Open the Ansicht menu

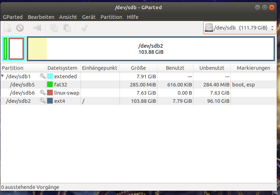[x=68, y=17]
